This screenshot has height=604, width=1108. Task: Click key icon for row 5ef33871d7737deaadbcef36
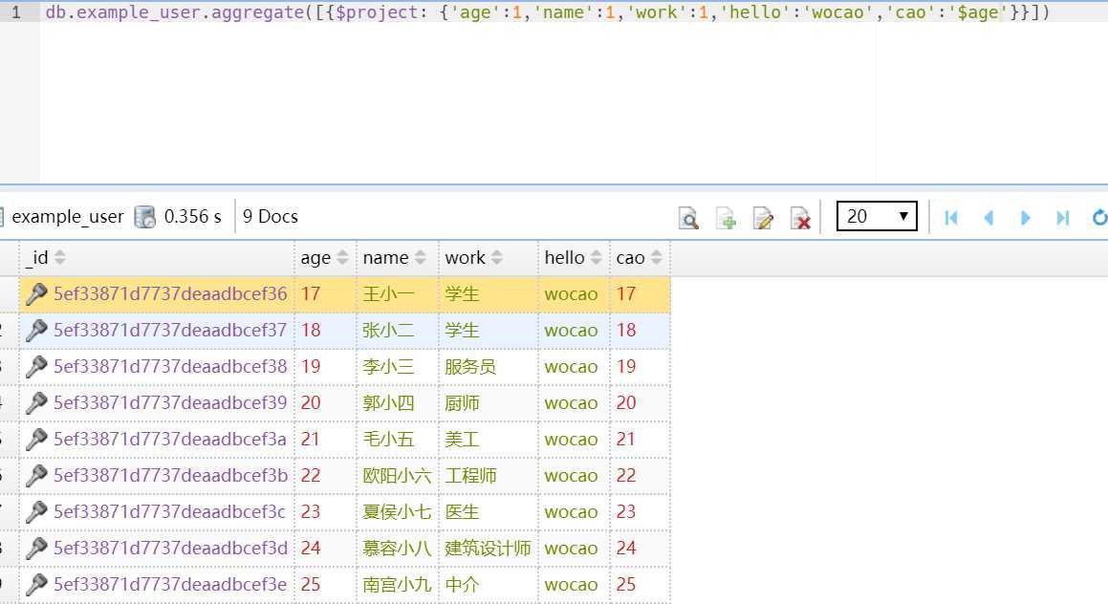point(36,293)
